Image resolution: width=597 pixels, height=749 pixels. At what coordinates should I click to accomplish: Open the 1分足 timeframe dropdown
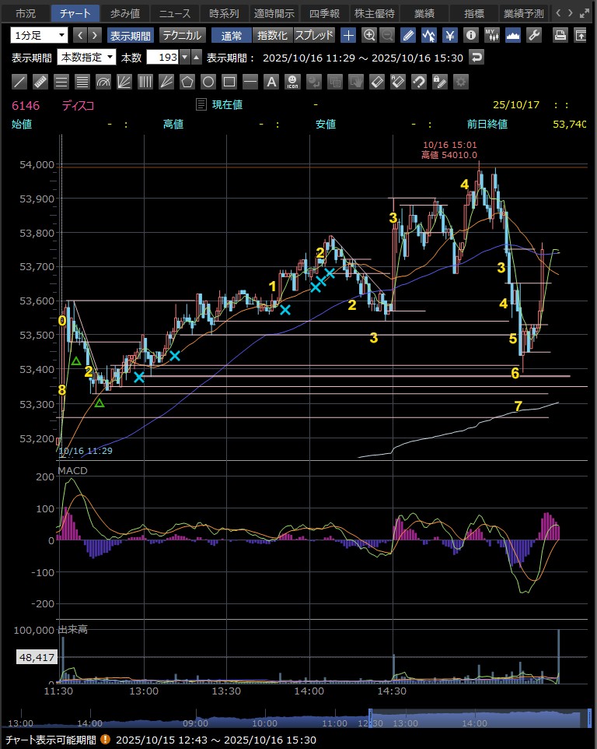click(39, 35)
